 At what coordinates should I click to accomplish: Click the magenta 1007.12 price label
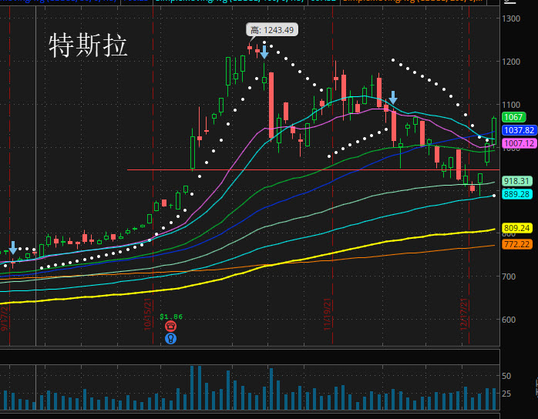pos(520,143)
